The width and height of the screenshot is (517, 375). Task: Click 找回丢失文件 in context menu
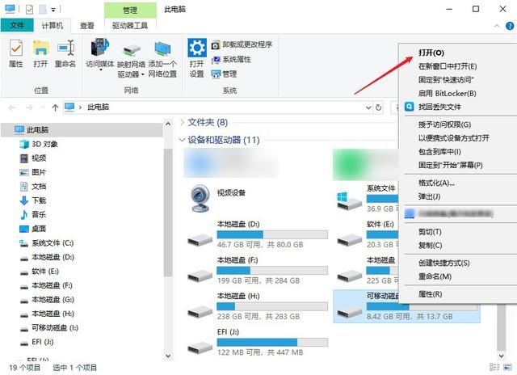[x=439, y=107]
